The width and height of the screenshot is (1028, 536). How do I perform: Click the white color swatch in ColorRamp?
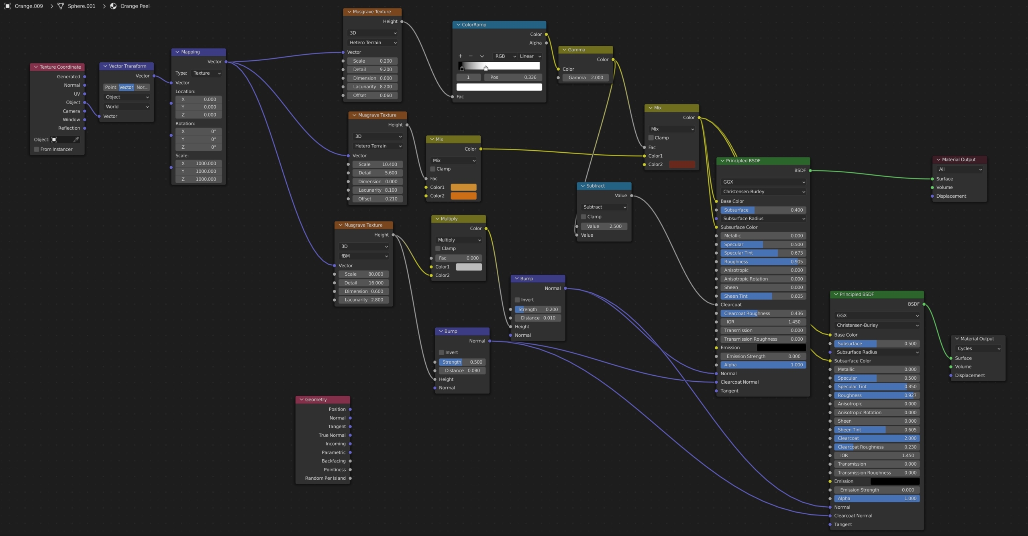(x=499, y=87)
